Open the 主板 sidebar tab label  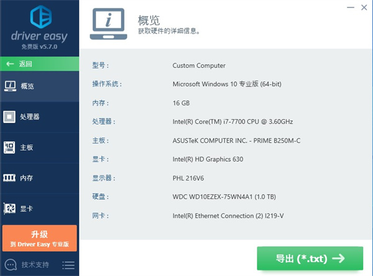tap(27, 148)
